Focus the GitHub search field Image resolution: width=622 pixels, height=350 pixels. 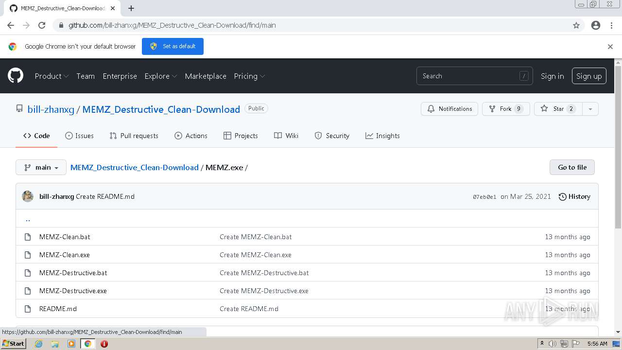point(475,76)
